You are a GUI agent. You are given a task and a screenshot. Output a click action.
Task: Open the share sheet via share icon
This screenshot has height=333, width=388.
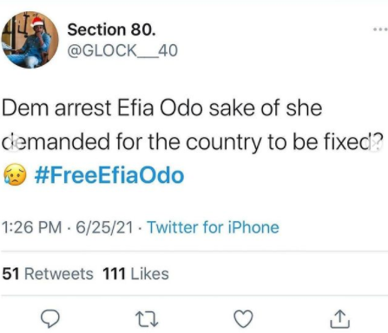(x=340, y=319)
